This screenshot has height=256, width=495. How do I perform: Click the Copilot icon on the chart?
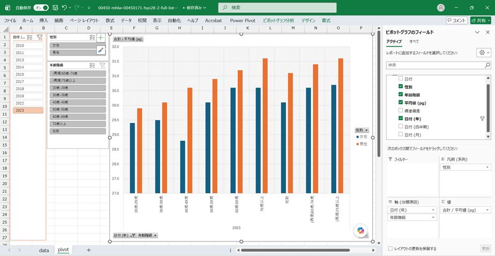coord(361,230)
